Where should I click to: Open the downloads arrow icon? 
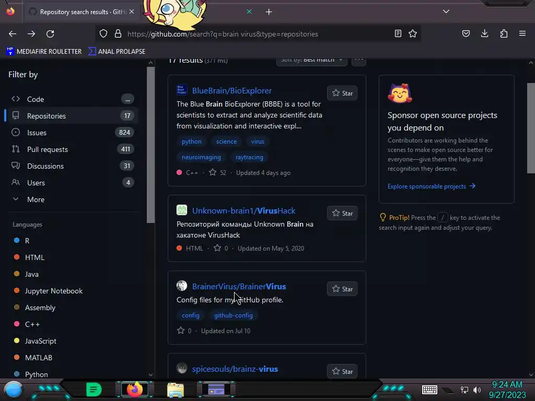tap(484, 33)
